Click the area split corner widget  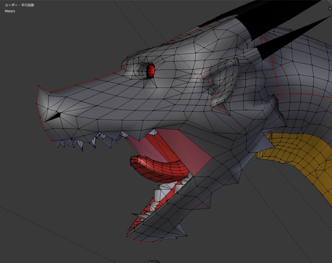pyautogui.click(x=330, y=1)
